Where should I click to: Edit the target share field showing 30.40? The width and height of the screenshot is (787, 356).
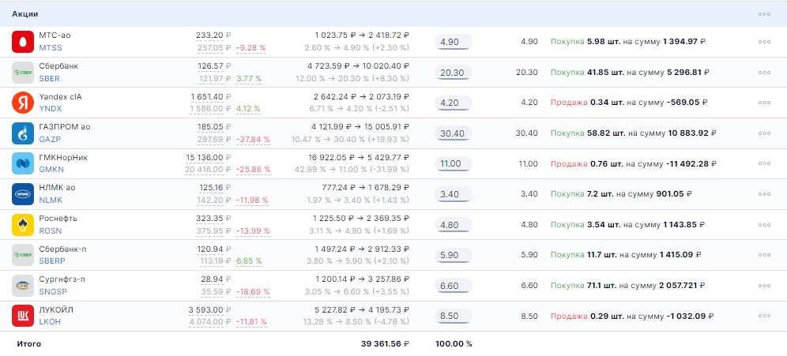453,133
